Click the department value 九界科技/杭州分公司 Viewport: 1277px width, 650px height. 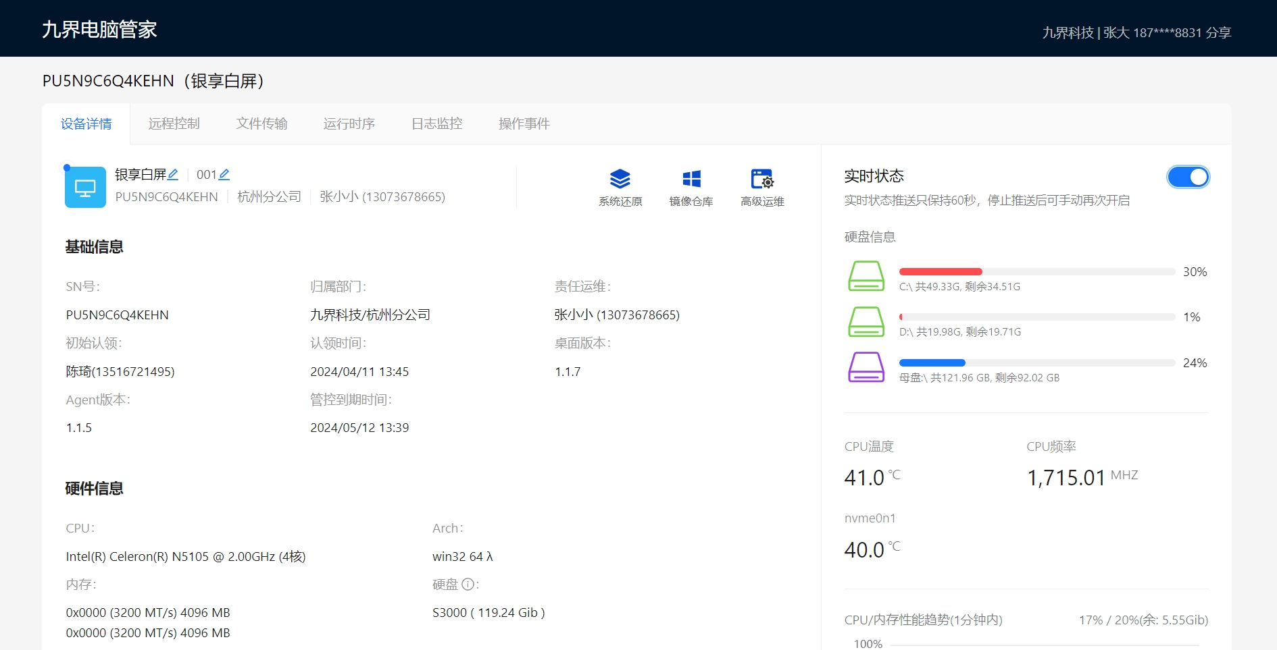[370, 315]
